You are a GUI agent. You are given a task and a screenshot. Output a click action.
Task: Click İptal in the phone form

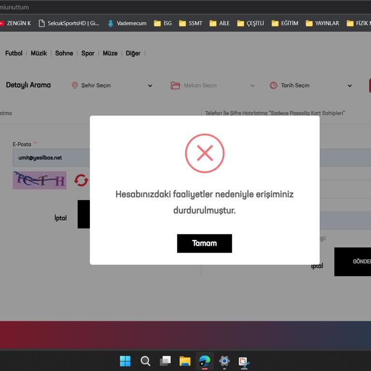point(317,266)
